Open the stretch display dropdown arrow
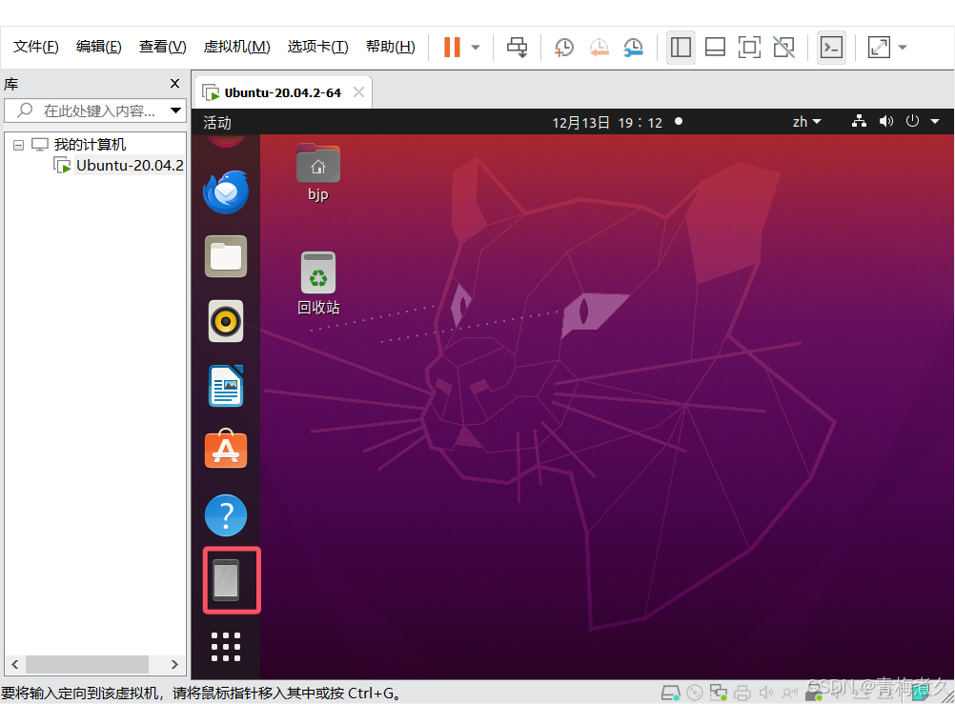The image size is (955, 704). (903, 48)
